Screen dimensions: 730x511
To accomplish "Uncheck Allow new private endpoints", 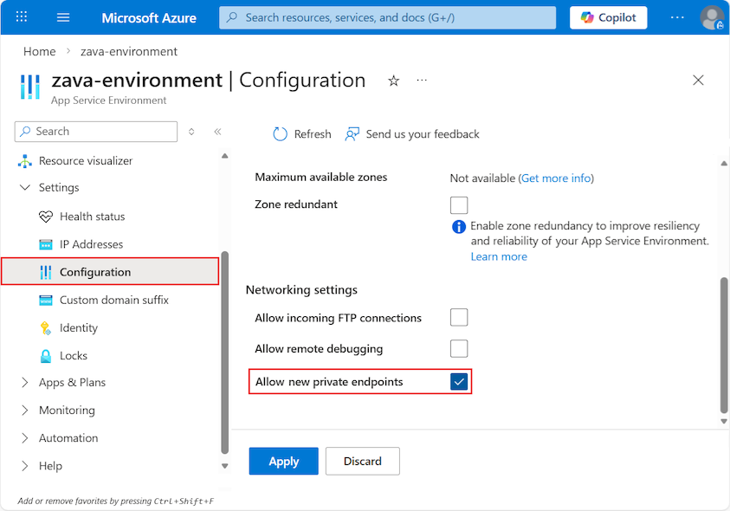I will pos(458,380).
